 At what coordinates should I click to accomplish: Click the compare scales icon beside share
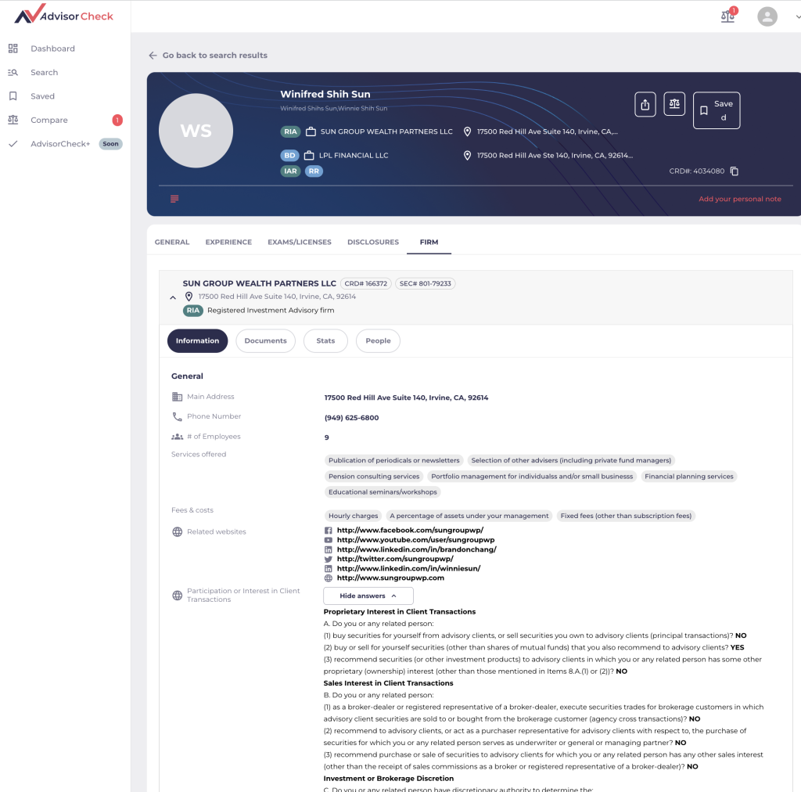pos(674,103)
